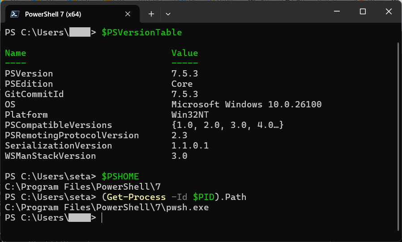Click the $PSVersionTable command text

[142, 33]
